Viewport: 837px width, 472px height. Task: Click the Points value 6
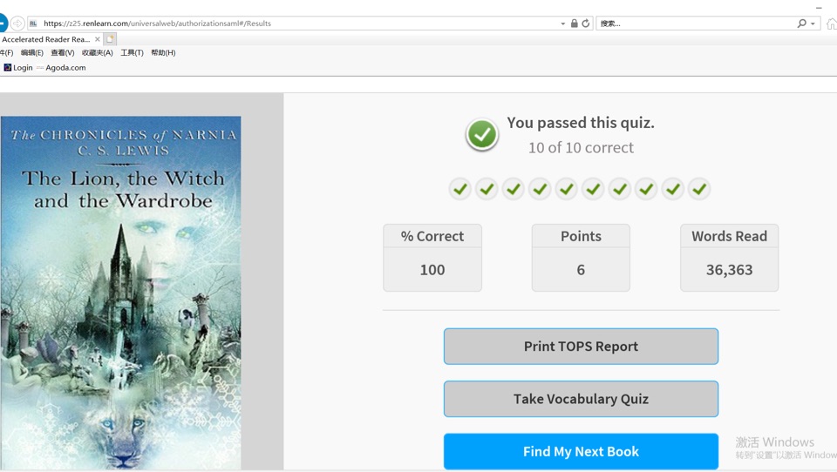click(x=581, y=270)
